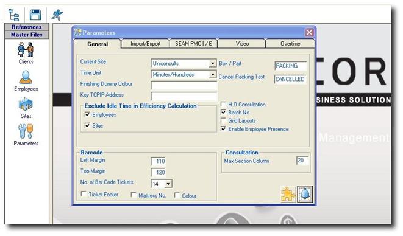Viewport: 403px width, 236px height.
Task: Click the Cancel Packing Text field
Action: coord(291,79)
